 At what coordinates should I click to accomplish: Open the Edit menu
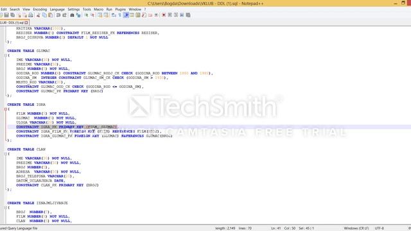(x=4, y=9)
